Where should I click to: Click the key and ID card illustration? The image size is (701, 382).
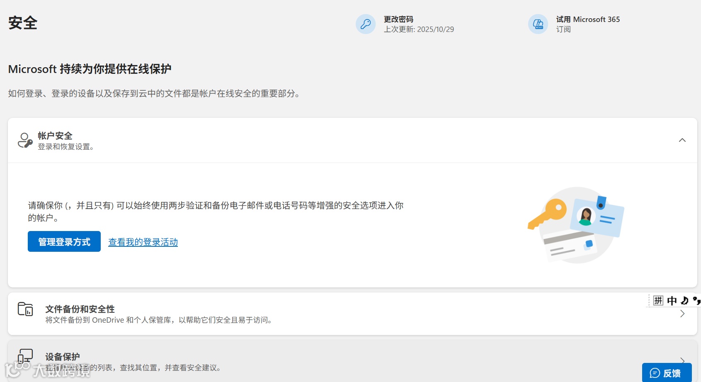pos(576,225)
